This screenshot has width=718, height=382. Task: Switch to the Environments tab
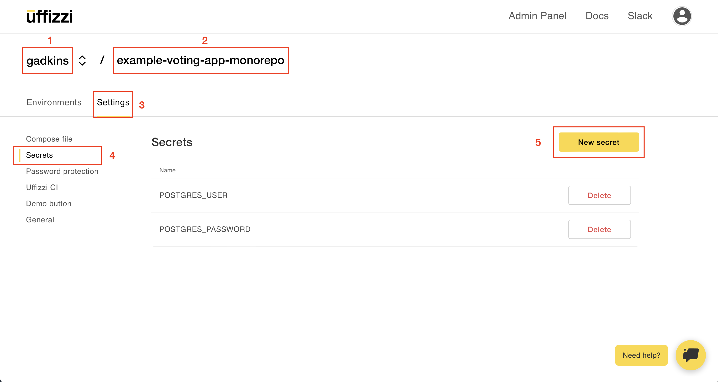click(x=54, y=102)
